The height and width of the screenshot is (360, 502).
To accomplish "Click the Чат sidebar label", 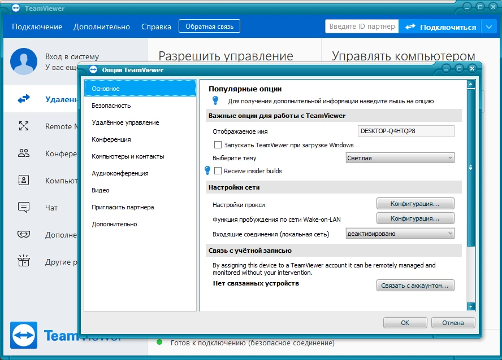I will [51, 208].
